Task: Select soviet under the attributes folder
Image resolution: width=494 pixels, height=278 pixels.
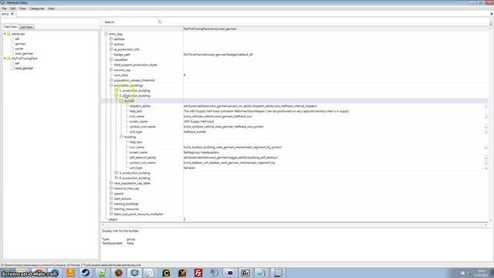Action: 19,49
